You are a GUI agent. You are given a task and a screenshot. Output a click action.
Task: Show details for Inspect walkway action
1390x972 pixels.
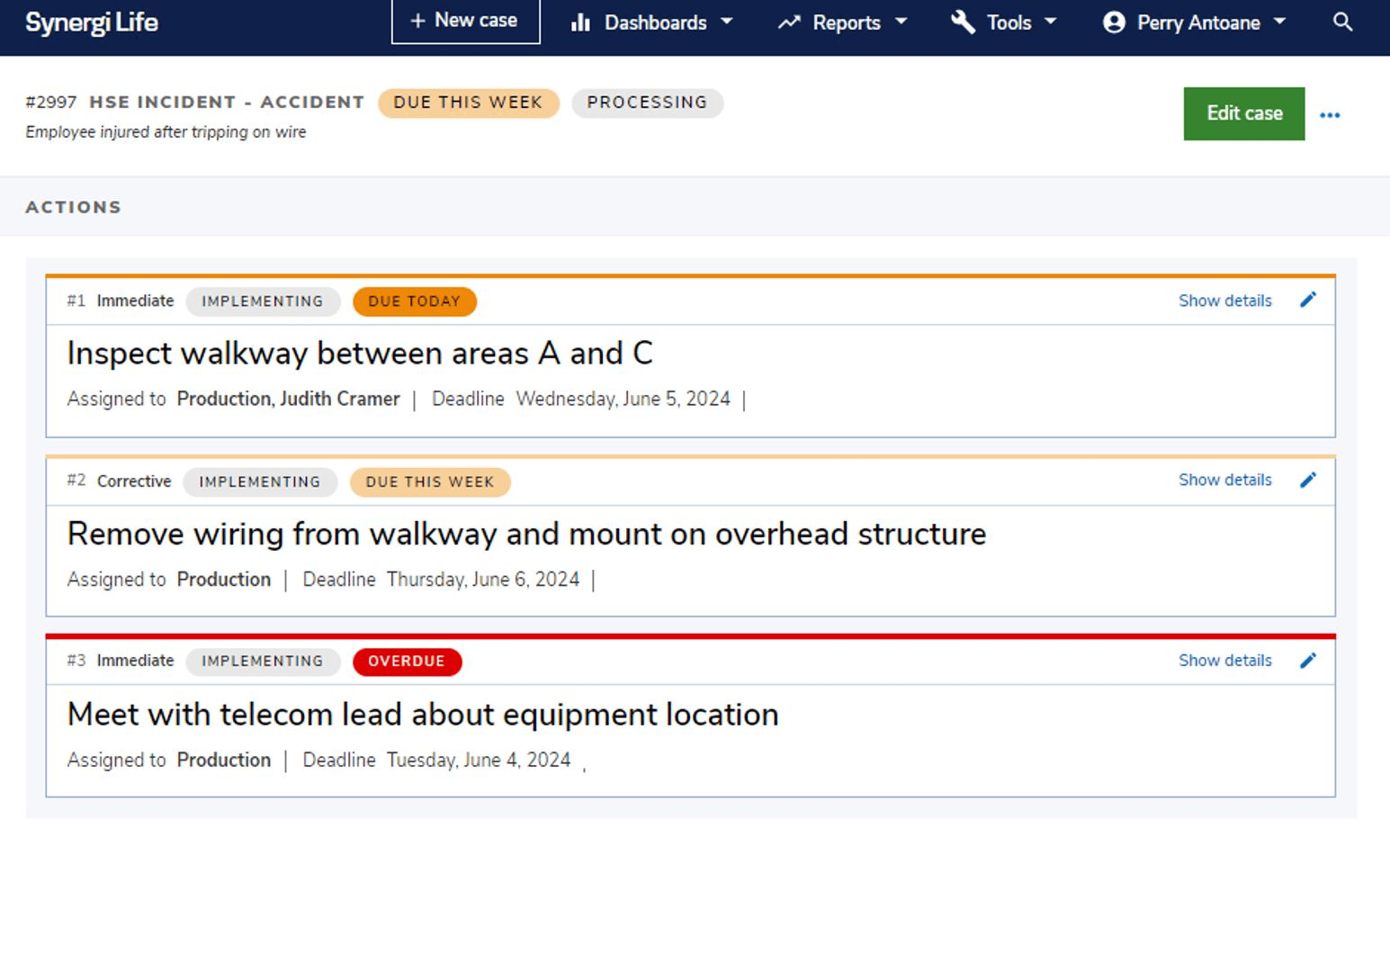pos(1224,301)
